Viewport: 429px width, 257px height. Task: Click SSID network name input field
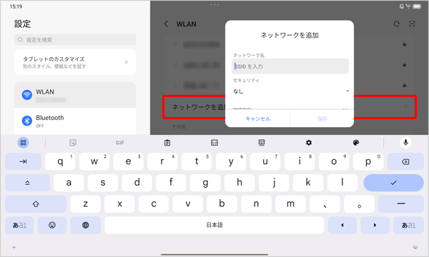point(290,66)
